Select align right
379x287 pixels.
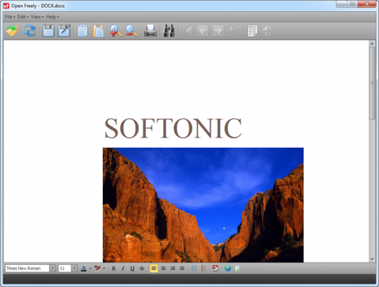click(x=172, y=269)
